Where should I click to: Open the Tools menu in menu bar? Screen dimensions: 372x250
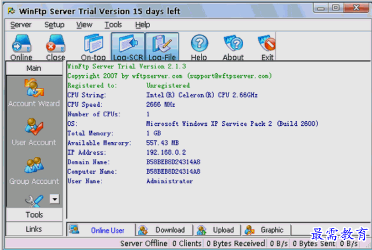113,25
